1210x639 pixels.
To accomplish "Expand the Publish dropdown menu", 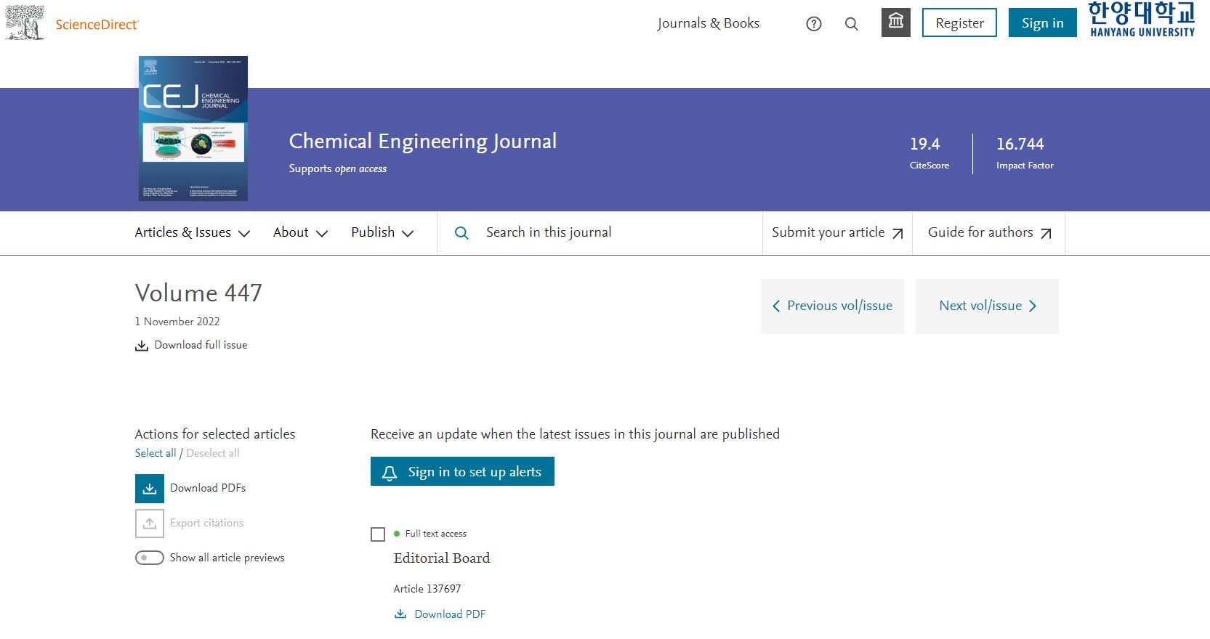I will pos(382,233).
